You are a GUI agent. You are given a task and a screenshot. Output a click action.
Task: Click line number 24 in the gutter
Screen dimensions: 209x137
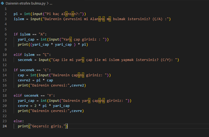coord(5,126)
